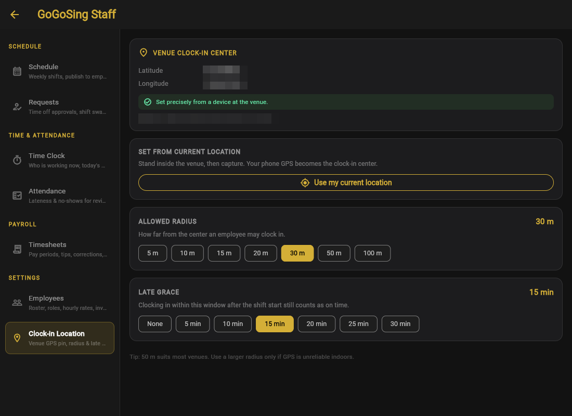Image resolution: width=572 pixels, height=416 pixels.
Task: Click the Latitude label
Action: (151, 70)
